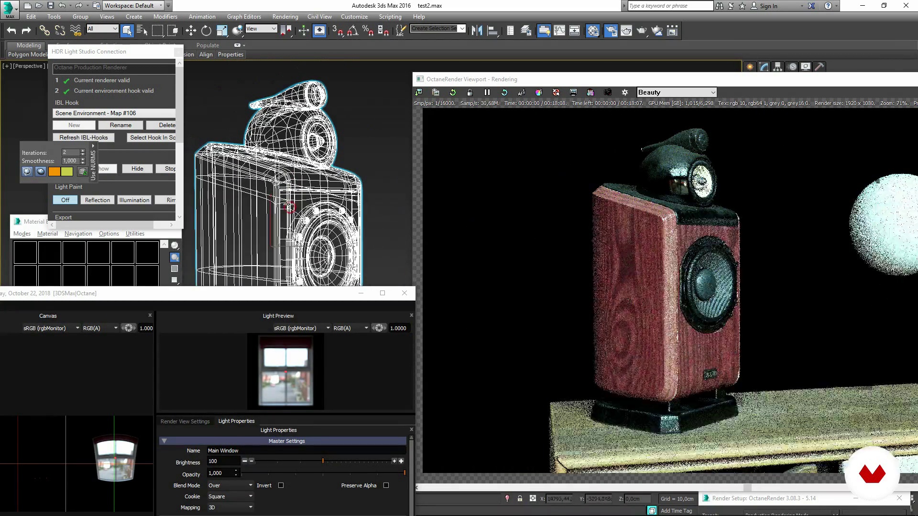Turn Light Paint Off
The image size is (918, 516).
tap(65, 200)
